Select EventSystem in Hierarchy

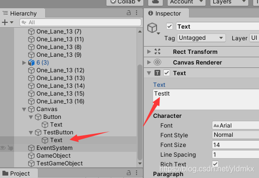[54, 148]
